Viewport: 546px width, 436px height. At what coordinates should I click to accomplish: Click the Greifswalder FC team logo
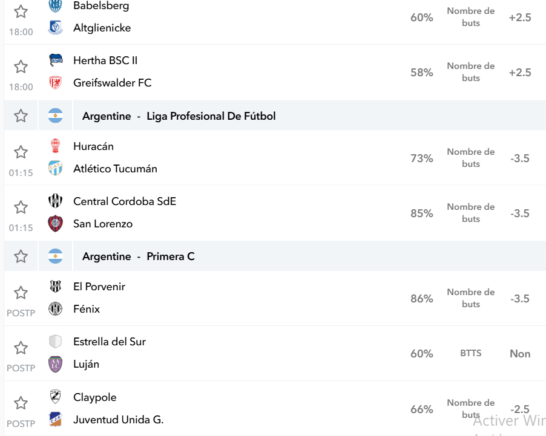pyautogui.click(x=55, y=83)
